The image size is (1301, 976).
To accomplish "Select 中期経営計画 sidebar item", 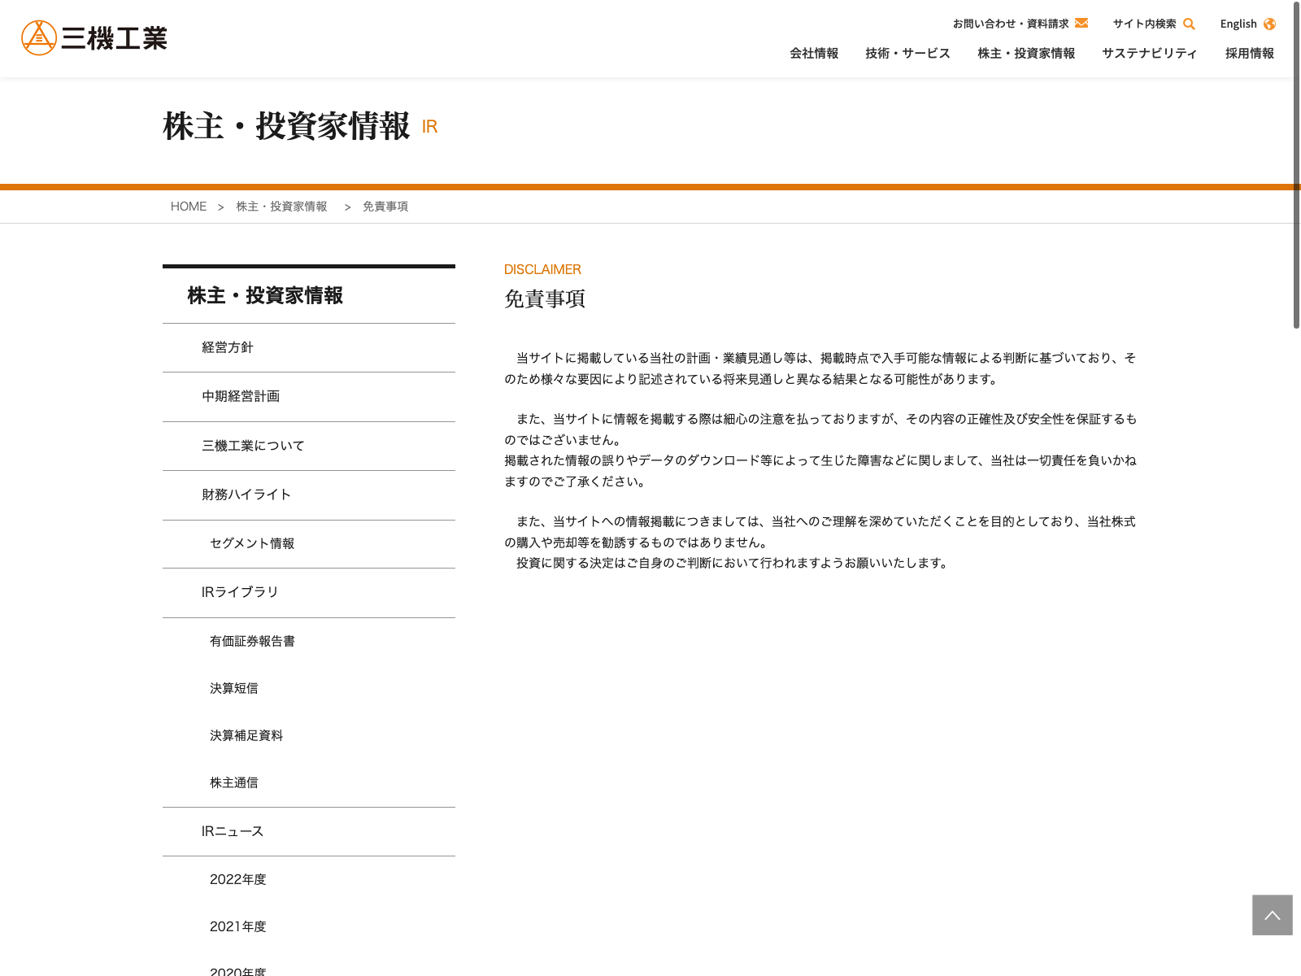I will [x=241, y=396].
